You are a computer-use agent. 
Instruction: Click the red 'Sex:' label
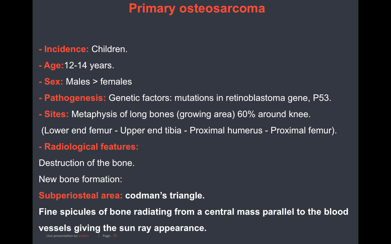53,82
